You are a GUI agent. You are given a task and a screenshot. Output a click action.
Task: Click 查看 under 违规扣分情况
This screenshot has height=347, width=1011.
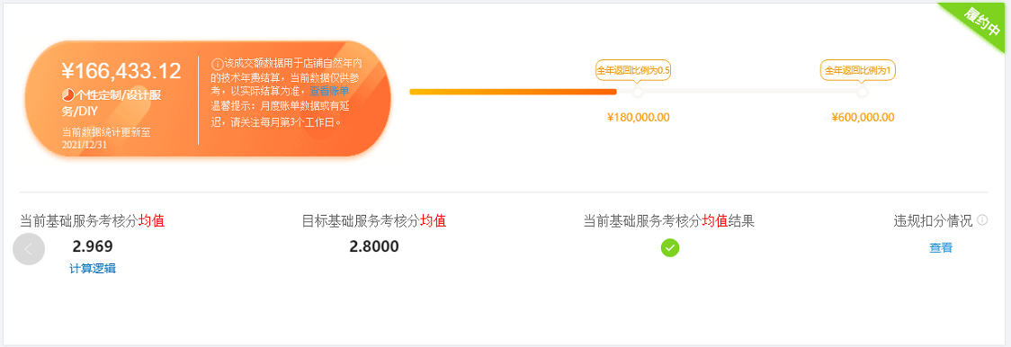point(941,248)
